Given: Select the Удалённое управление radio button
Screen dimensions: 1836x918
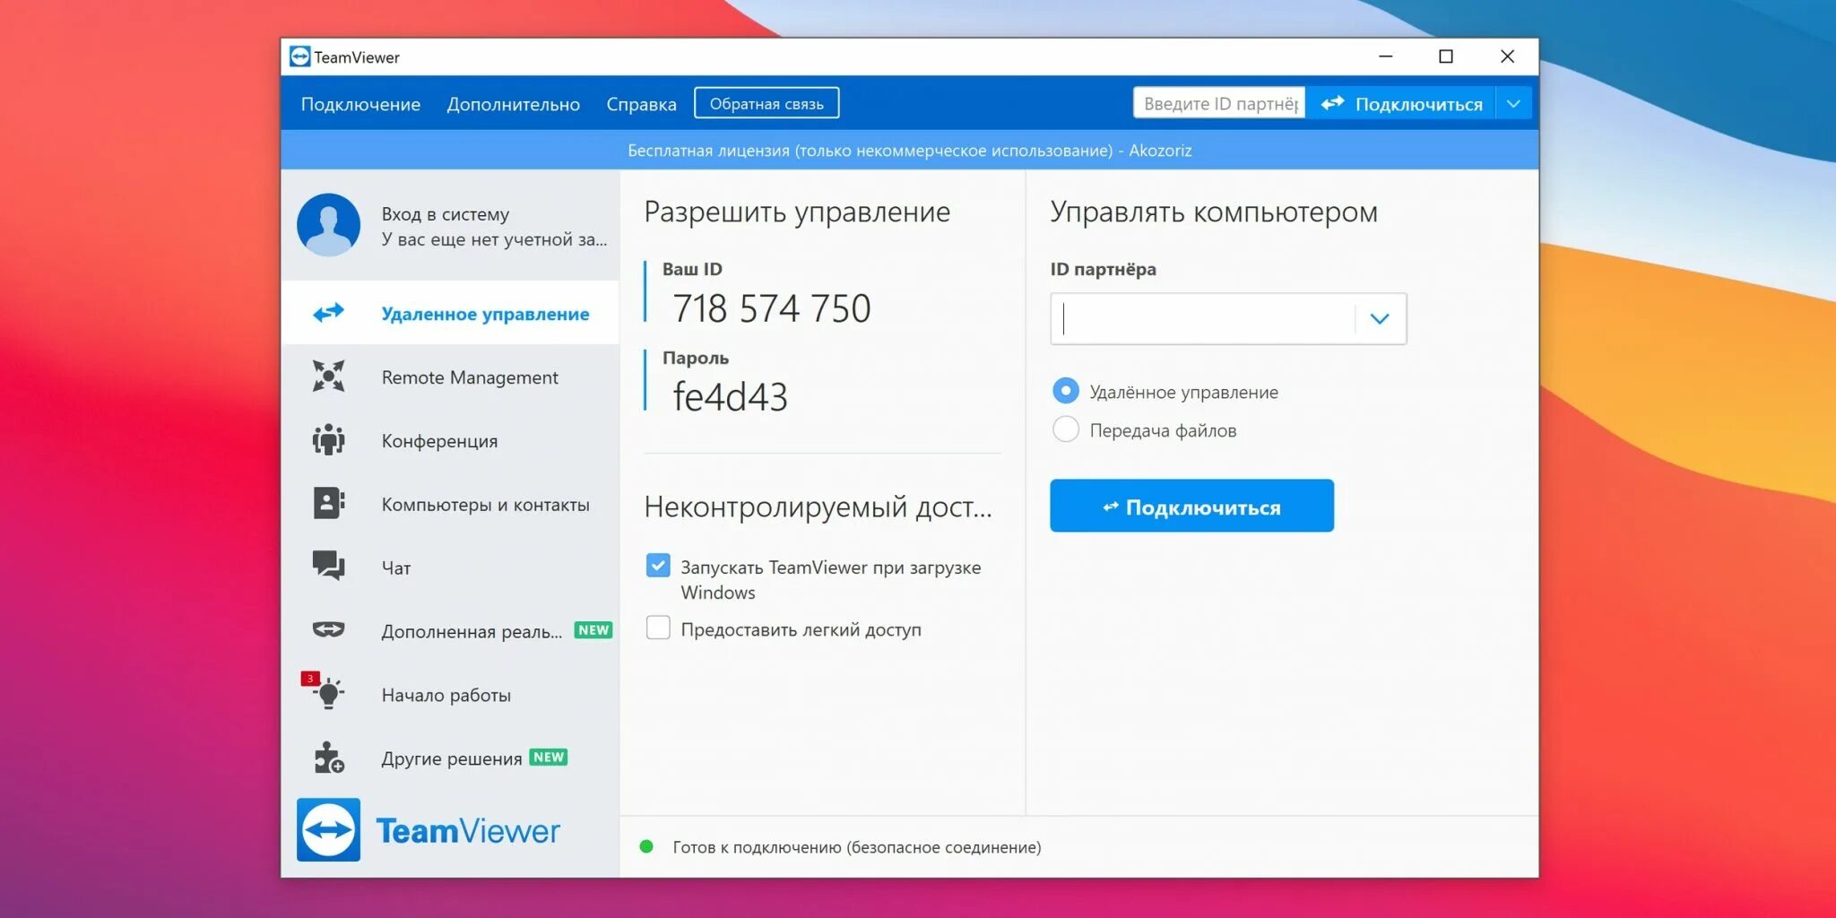Looking at the screenshot, I should click(1066, 391).
